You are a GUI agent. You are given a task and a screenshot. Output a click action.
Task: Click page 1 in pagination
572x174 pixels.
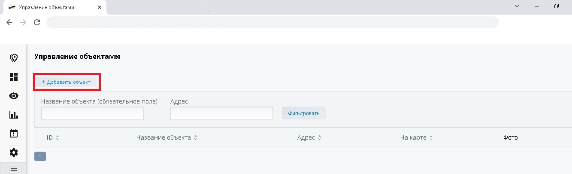(x=40, y=156)
